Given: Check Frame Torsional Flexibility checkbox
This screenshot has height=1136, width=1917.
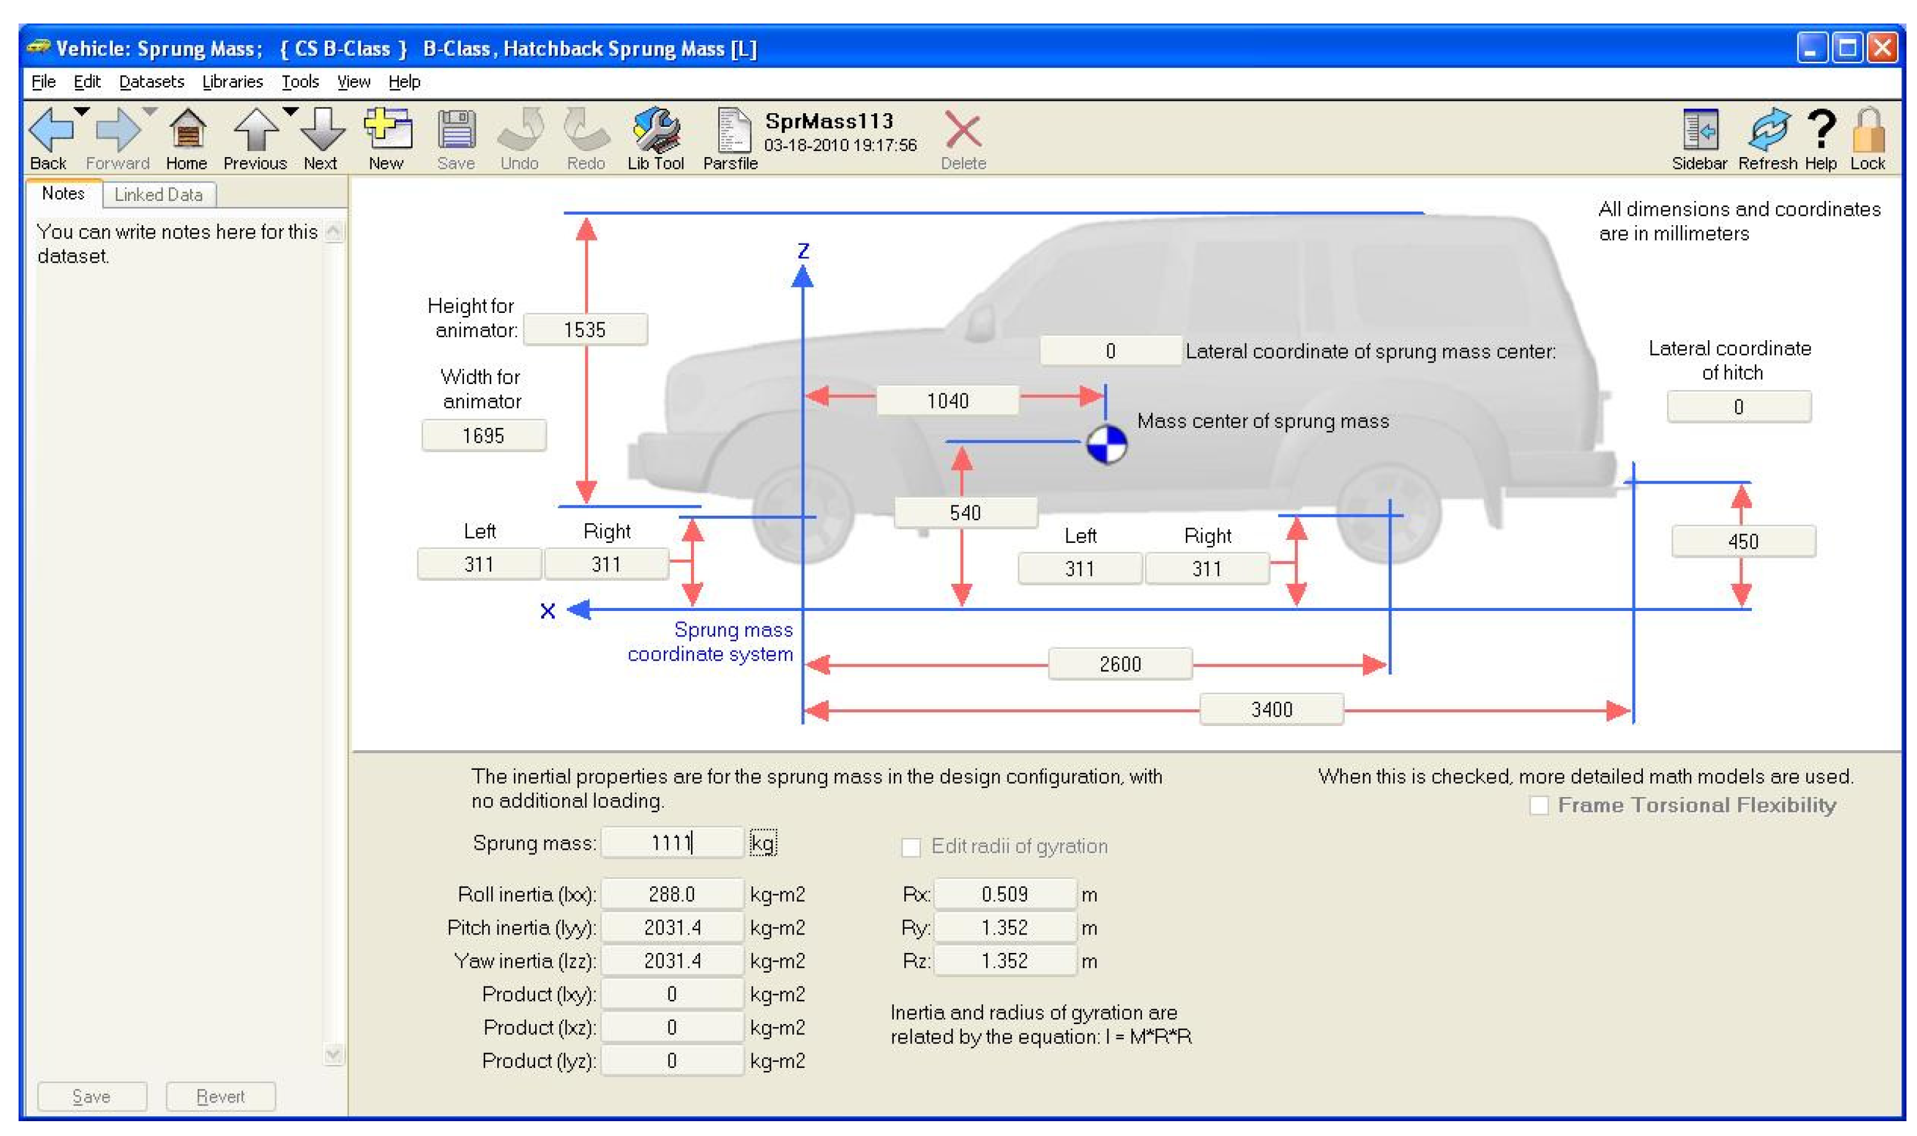Looking at the screenshot, I should point(1539,806).
